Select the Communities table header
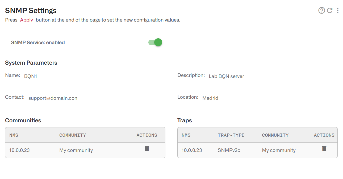Viewport: 343px width, 179px height. point(23,120)
